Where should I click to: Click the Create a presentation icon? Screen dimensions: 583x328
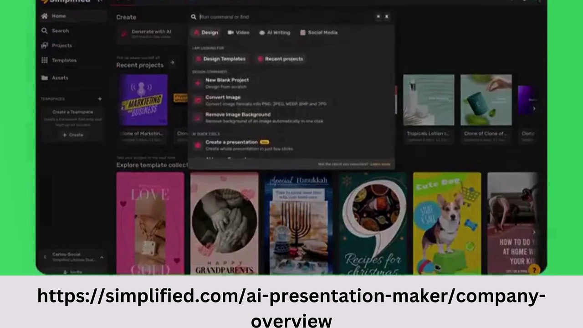[x=198, y=145]
